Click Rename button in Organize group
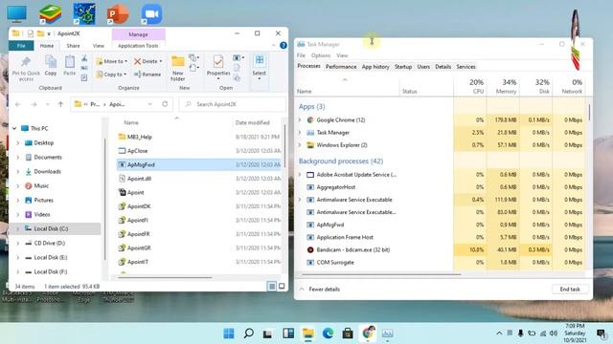Viewport: 613px width, 344px height. [x=148, y=75]
